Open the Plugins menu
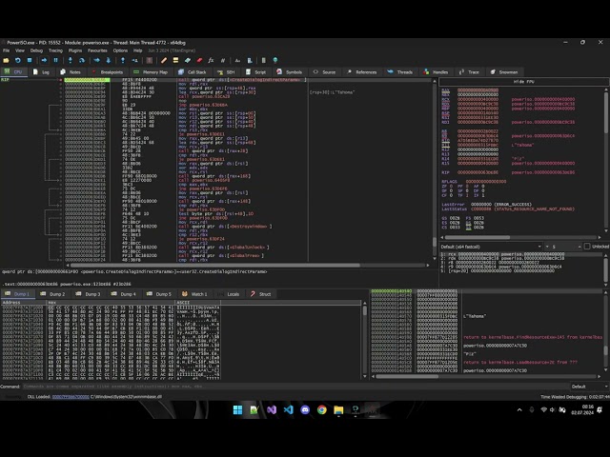The height and width of the screenshot is (457, 610). [75, 50]
